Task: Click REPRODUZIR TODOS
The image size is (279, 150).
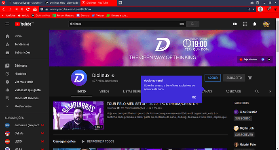Action: (x=98, y=142)
